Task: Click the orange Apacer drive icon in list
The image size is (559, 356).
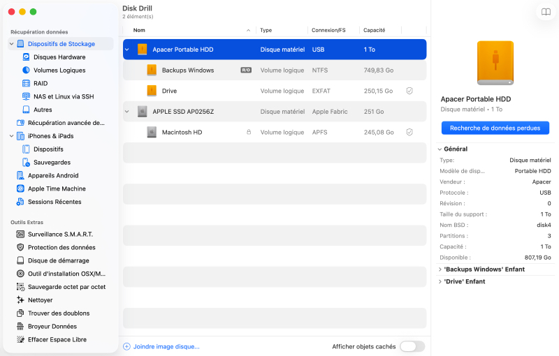Action: (143, 50)
